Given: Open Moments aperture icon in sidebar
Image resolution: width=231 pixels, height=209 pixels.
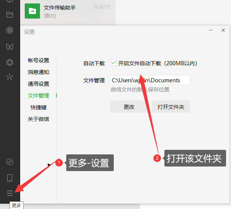Looking at the screenshot, I should click(10, 30).
